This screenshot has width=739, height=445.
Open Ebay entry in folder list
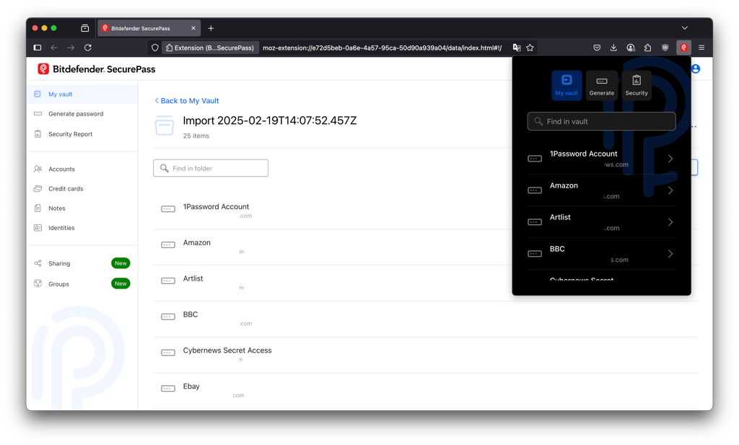pos(424,390)
